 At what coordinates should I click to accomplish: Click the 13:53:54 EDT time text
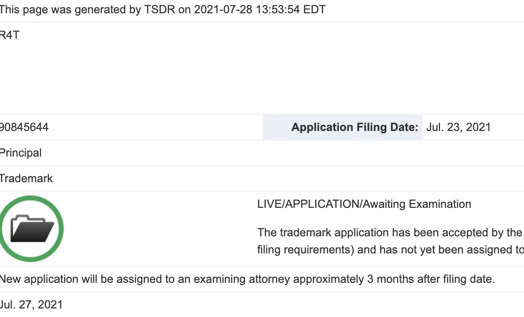pyautogui.click(x=291, y=9)
